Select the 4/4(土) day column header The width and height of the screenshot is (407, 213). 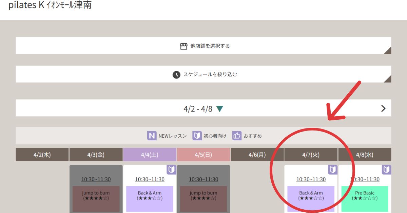150,155
